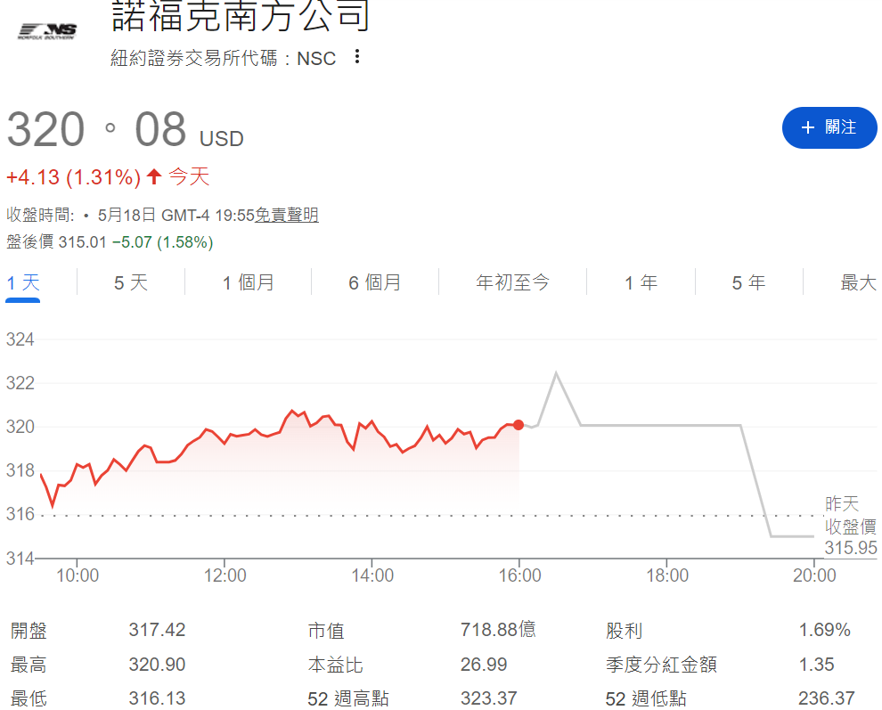Click the 市值 value 718.88億
The image size is (882, 710).
[x=498, y=630]
